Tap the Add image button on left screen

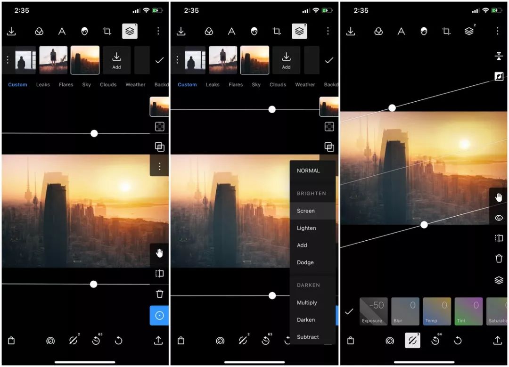[116, 60]
